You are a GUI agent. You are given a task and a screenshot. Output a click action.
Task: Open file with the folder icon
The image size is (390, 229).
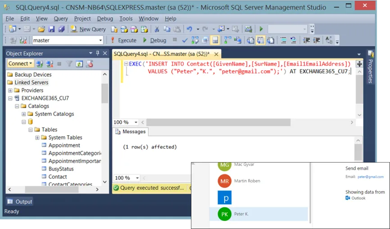41,29
